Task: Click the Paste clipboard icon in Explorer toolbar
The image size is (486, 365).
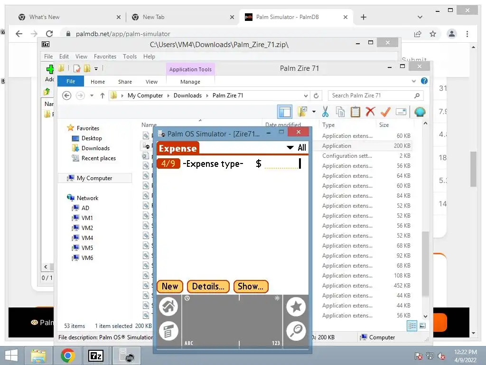Action: click(355, 112)
